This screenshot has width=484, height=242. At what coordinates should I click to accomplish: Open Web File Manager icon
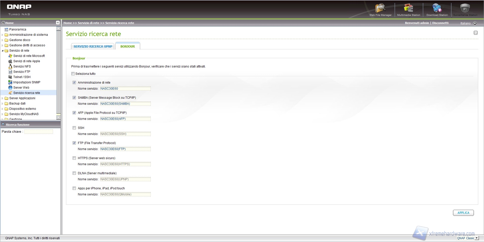380,9
